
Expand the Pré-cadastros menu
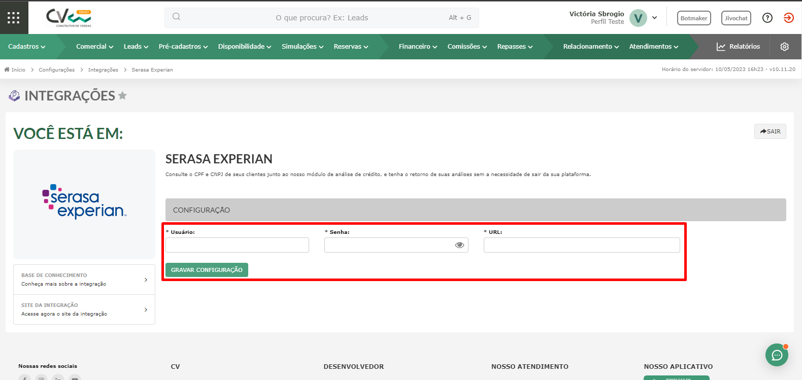183,47
